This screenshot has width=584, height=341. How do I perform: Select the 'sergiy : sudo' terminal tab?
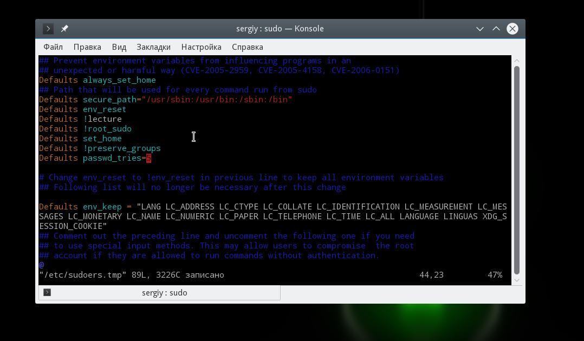click(x=159, y=293)
